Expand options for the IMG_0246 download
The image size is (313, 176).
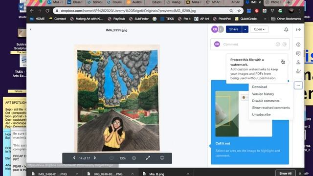point(133,174)
